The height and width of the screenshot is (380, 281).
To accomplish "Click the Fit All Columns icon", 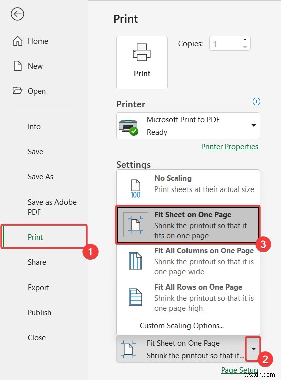I will [x=135, y=261].
